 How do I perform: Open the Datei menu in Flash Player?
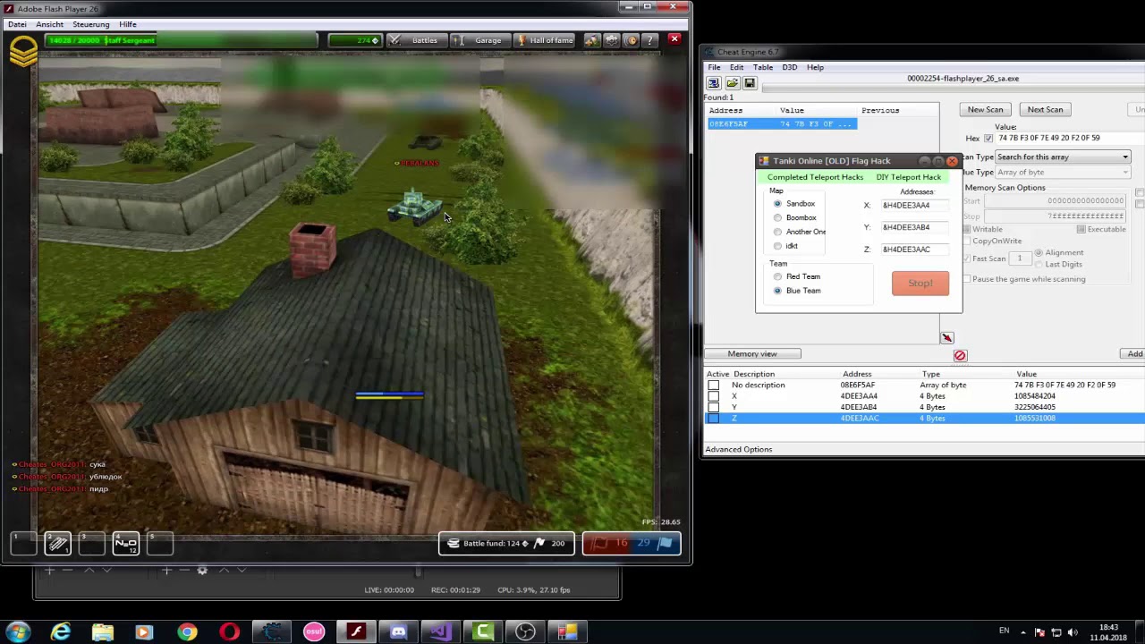point(17,24)
